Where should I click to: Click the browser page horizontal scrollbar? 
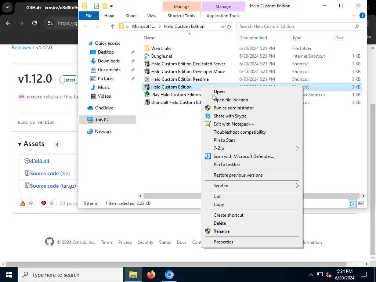[176, 264]
